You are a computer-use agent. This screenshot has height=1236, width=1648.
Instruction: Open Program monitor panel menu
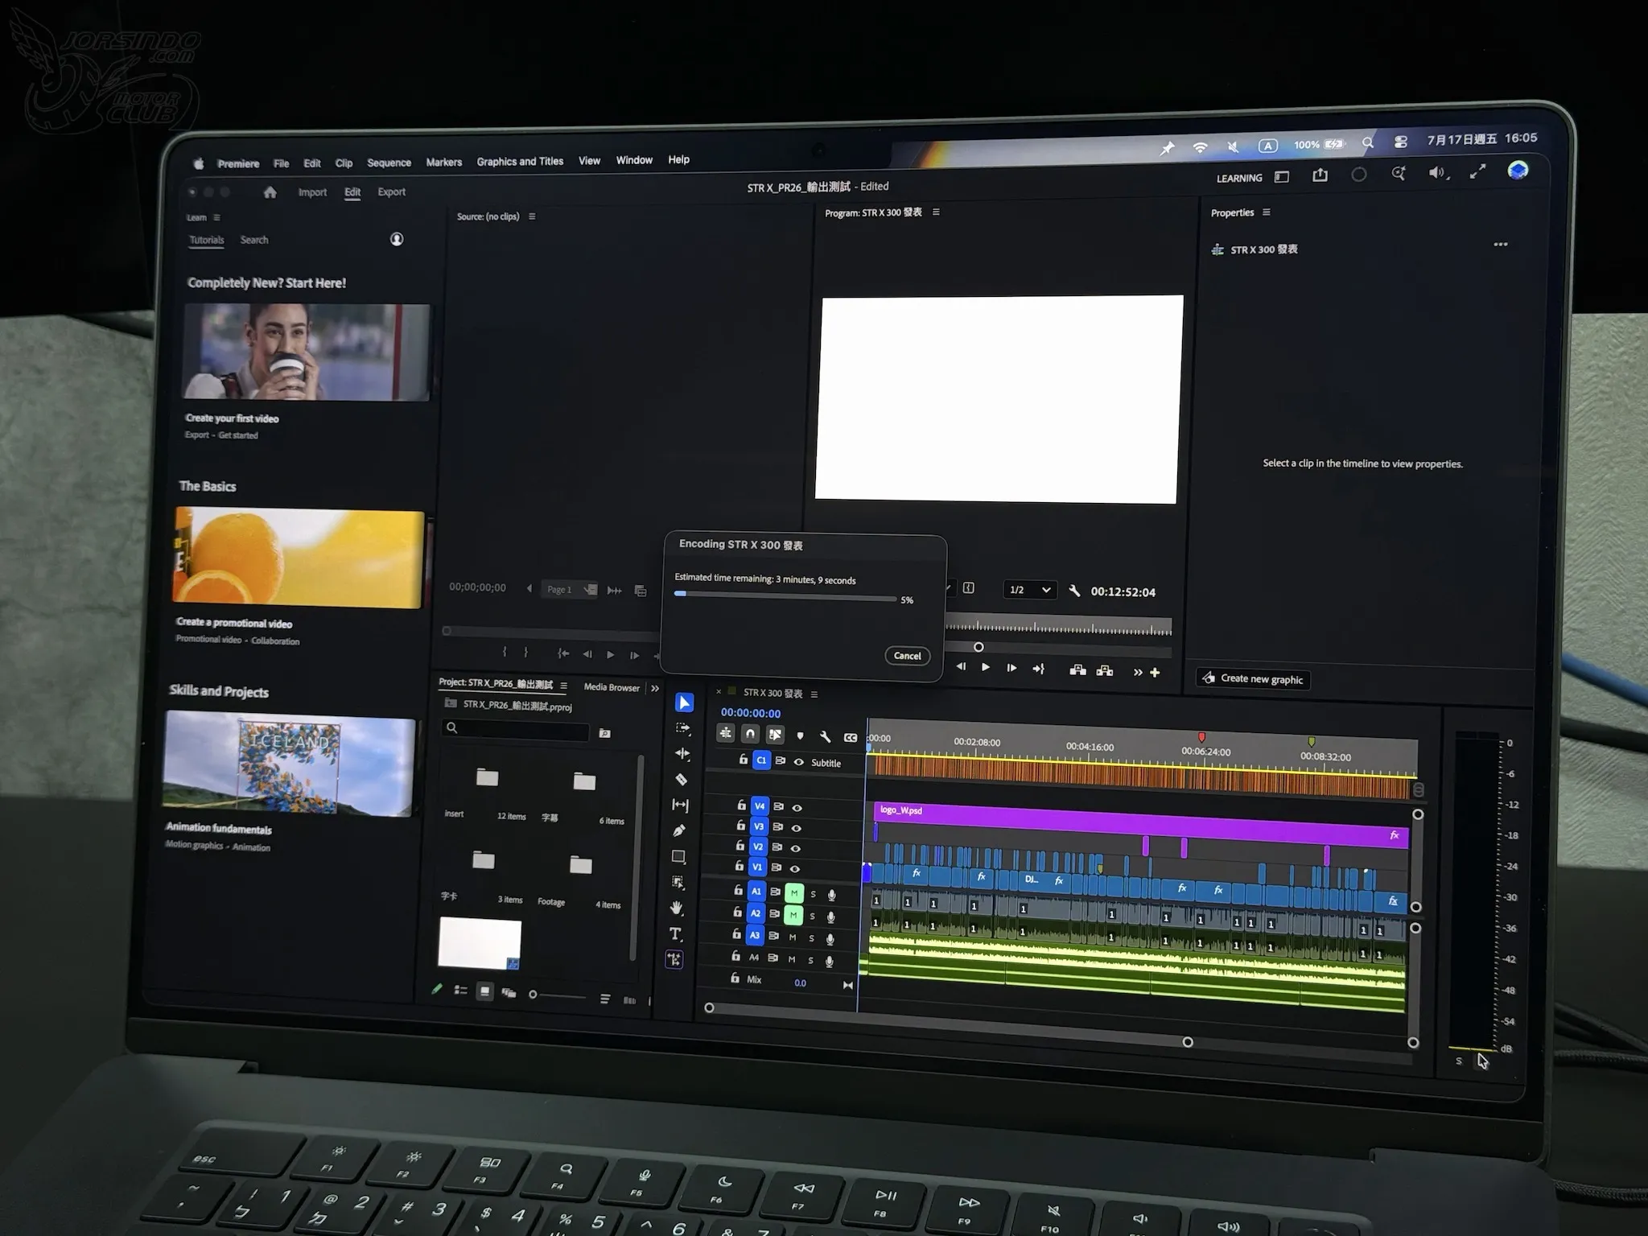[x=936, y=212]
